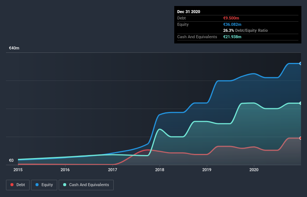307x197 pixels.
Task: Click the 2015 x-axis label
Action: tap(18, 170)
